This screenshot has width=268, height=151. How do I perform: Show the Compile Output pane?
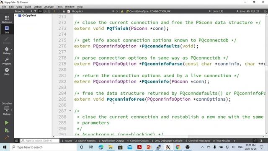coord(138,141)
